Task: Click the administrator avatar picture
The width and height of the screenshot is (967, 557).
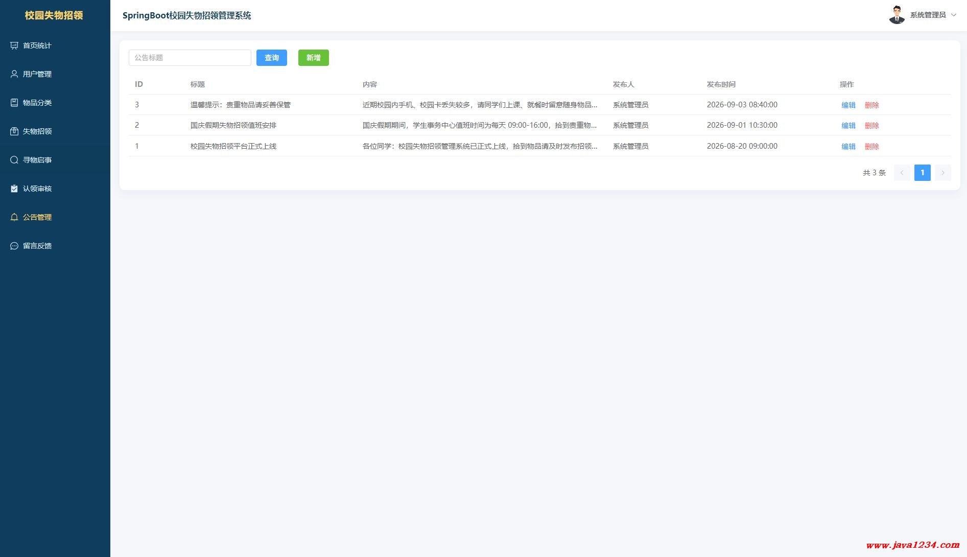Action: pyautogui.click(x=897, y=15)
